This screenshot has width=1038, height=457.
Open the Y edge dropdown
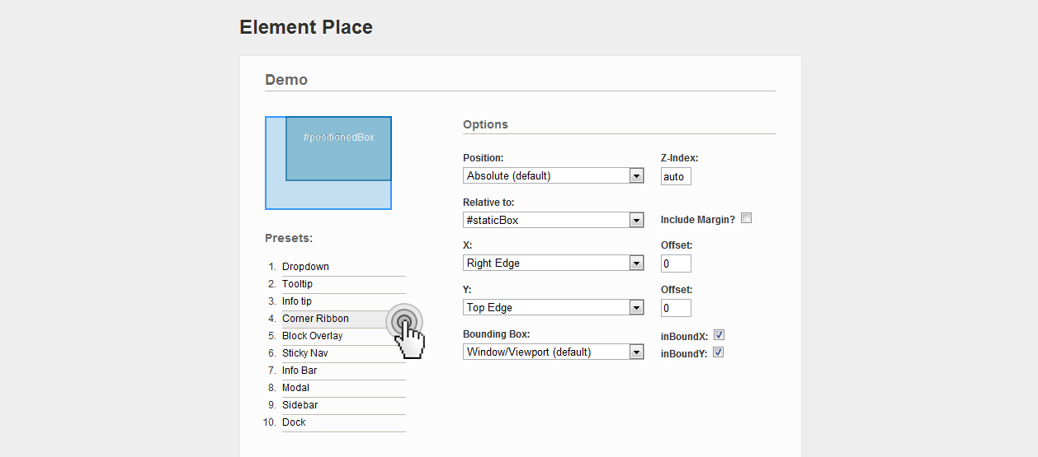coord(553,308)
